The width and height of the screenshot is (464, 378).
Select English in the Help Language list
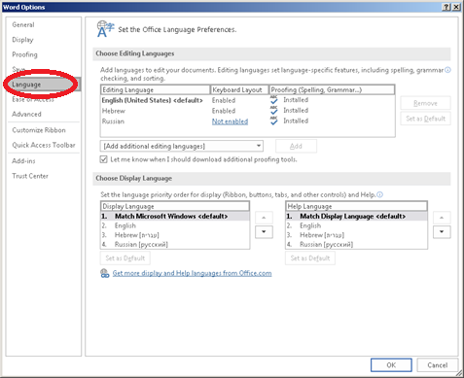(356, 225)
